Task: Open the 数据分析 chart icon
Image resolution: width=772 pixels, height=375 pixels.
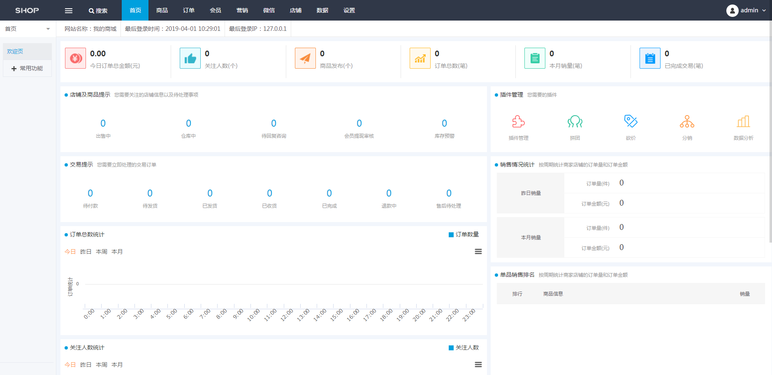Action: pyautogui.click(x=743, y=121)
